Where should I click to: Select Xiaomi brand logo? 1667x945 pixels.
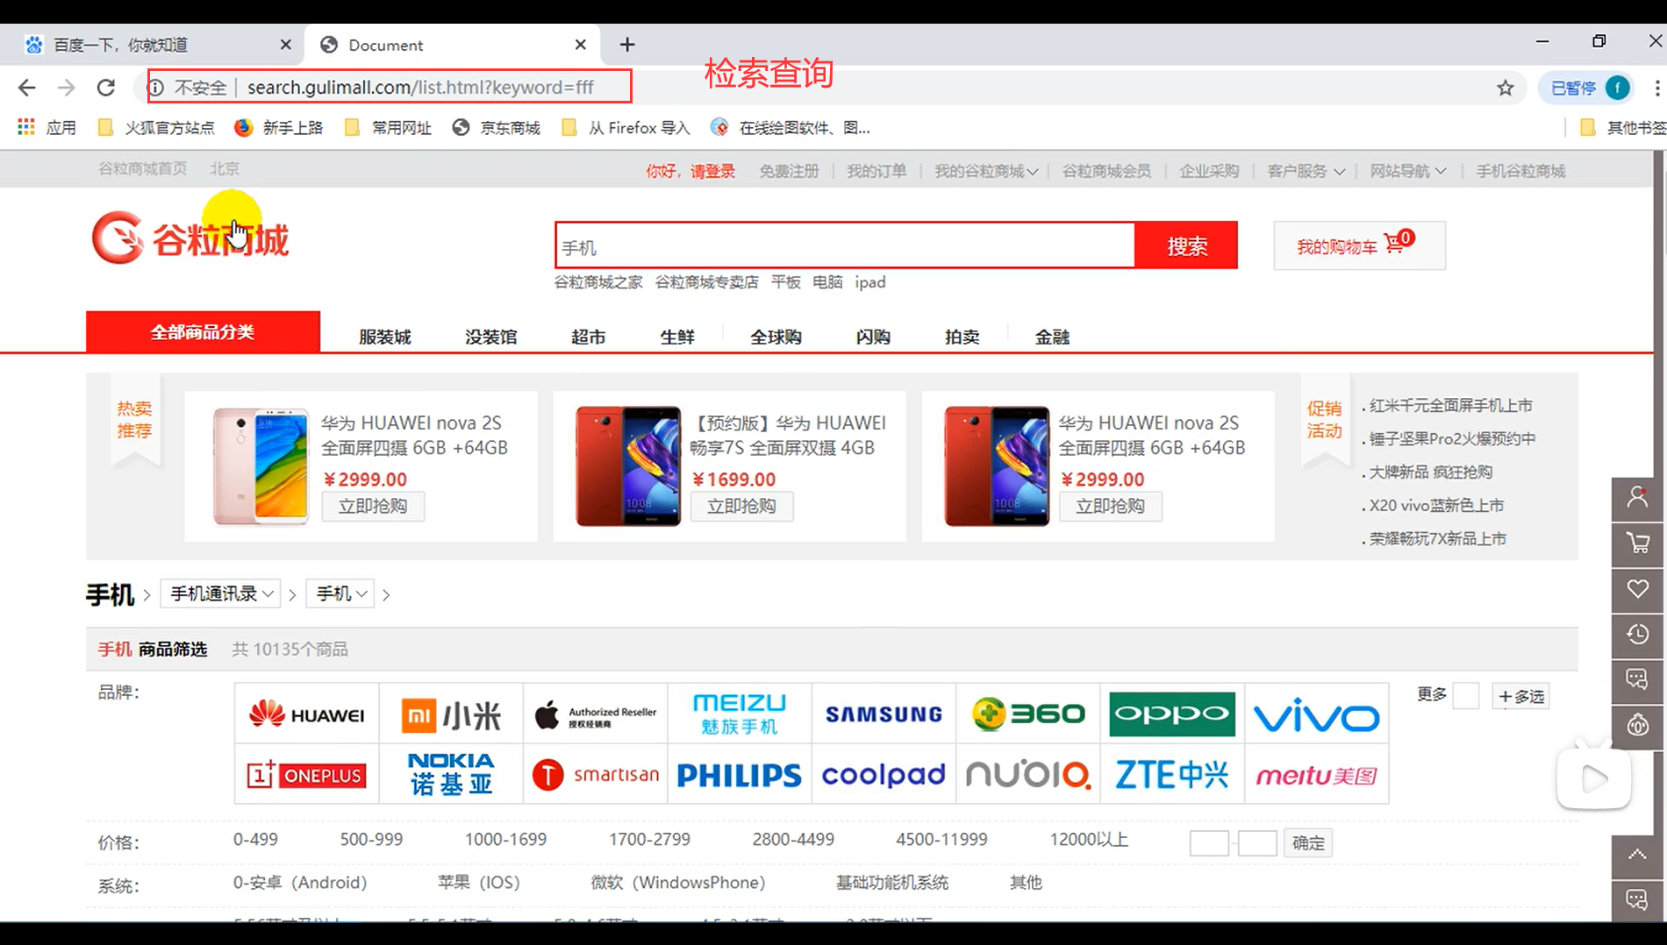coord(451,714)
